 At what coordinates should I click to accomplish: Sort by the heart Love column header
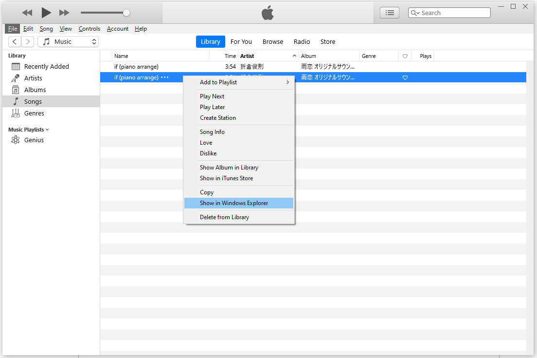pyautogui.click(x=405, y=56)
